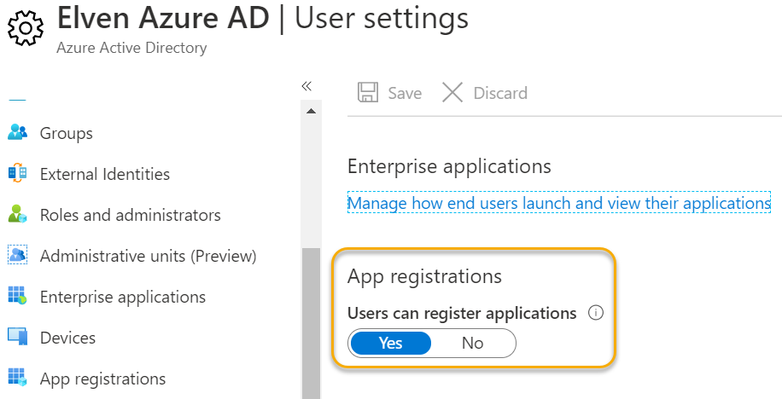Click the Save floppy disk icon
This screenshot has height=399, width=782.
[368, 93]
